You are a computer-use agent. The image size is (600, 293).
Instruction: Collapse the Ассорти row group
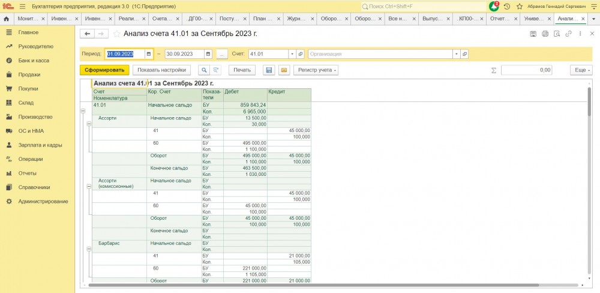point(89,124)
